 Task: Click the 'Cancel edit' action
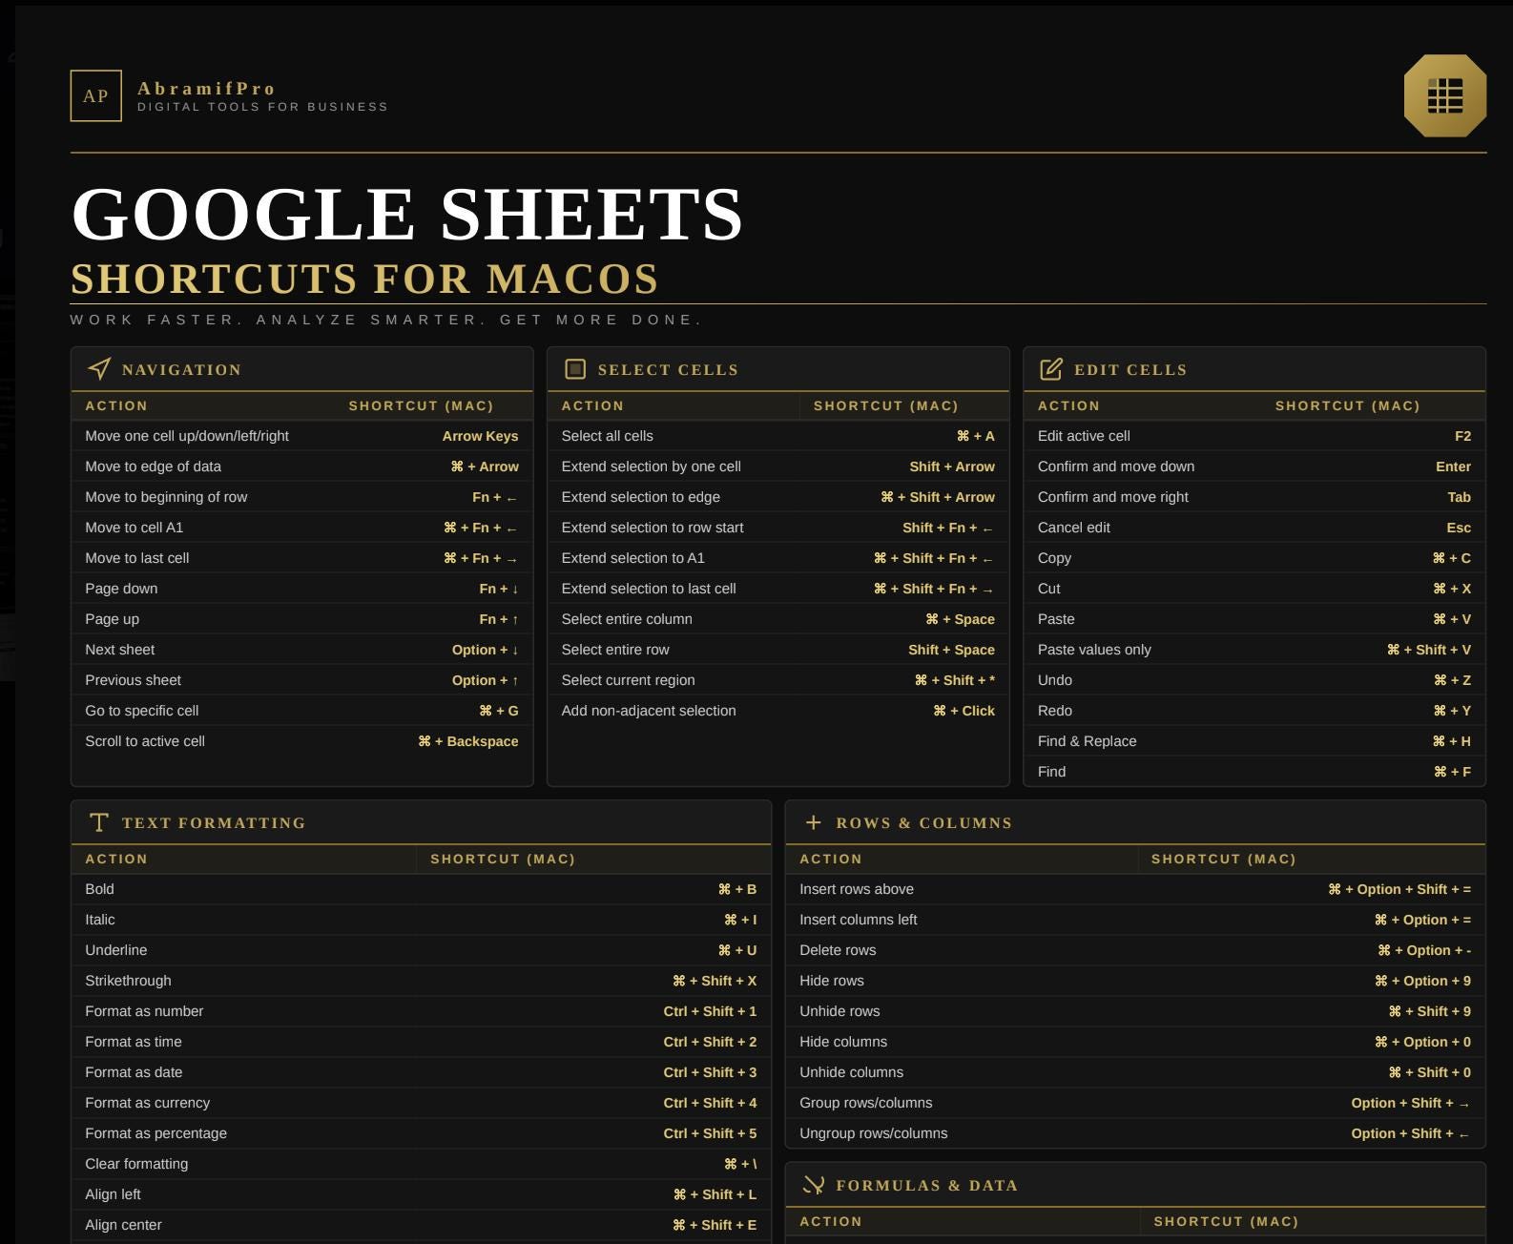[x=1074, y=528]
